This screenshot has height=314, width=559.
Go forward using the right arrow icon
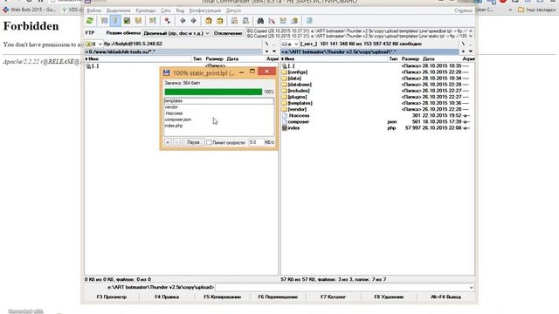194,21
